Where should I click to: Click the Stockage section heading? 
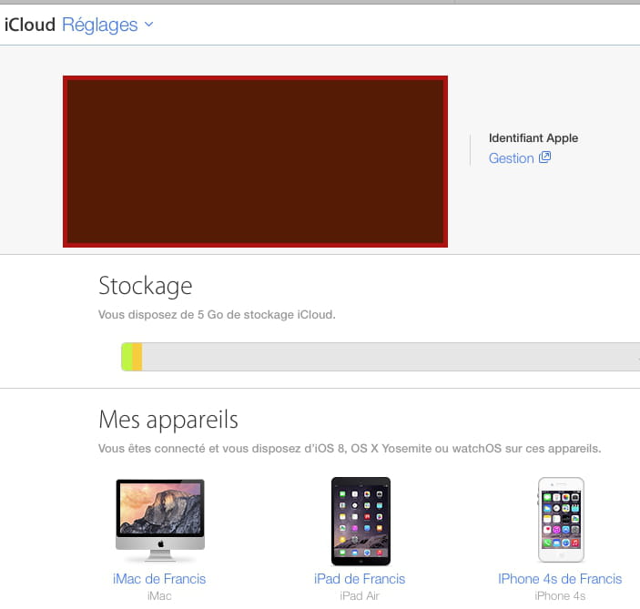(146, 286)
